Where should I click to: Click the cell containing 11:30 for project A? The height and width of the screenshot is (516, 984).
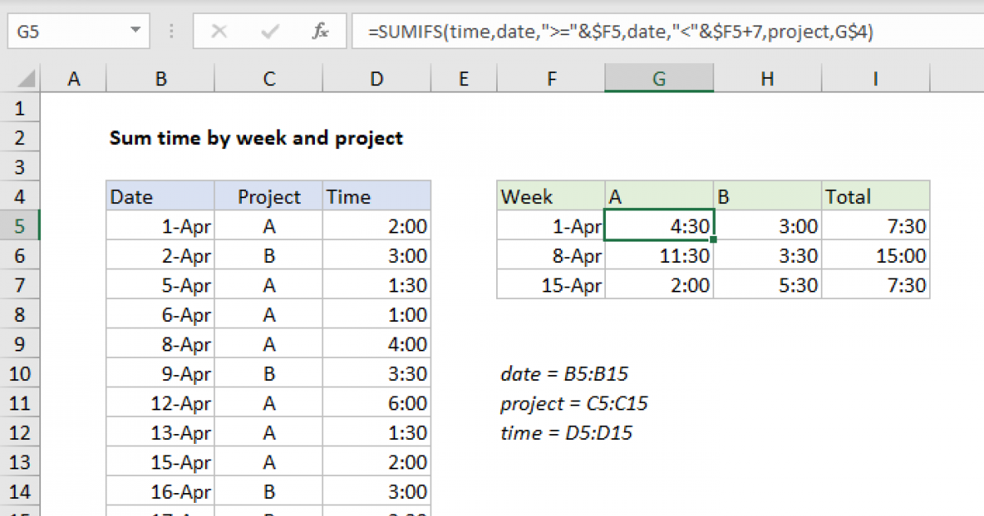coord(658,255)
